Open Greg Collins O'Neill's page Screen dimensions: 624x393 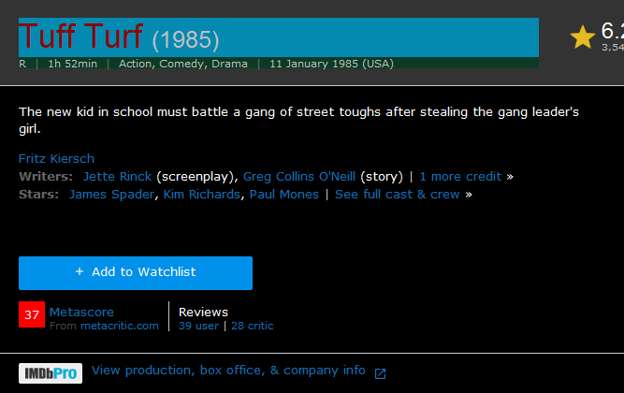click(299, 177)
